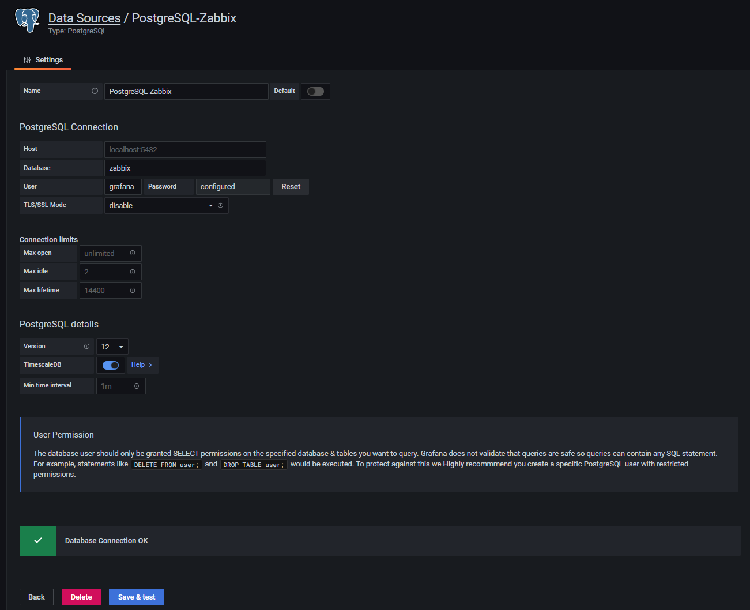The height and width of the screenshot is (610, 750).
Task: Click the PostgreSQL elephant logo icon
Action: click(x=27, y=20)
